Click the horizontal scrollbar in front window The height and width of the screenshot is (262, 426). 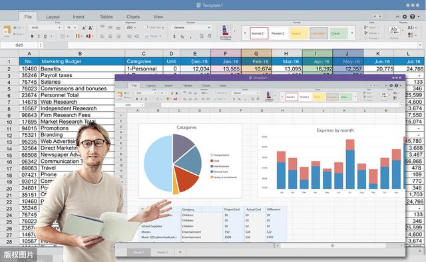(x=333, y=246)
